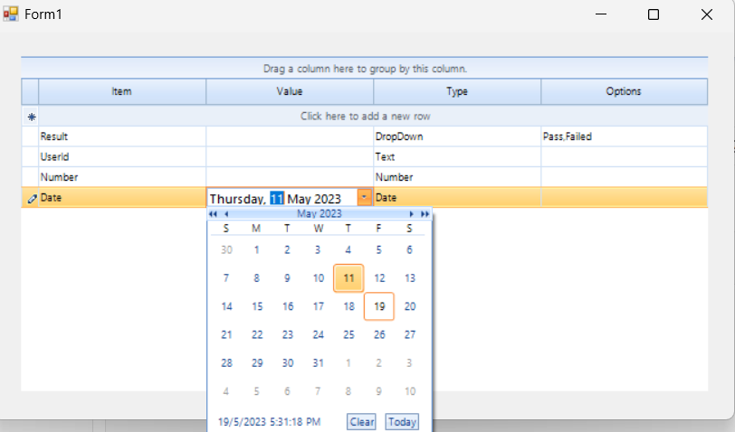This screenshot has height=432, width=735.
Task: Sort by the Item column header
Action: 122,91
